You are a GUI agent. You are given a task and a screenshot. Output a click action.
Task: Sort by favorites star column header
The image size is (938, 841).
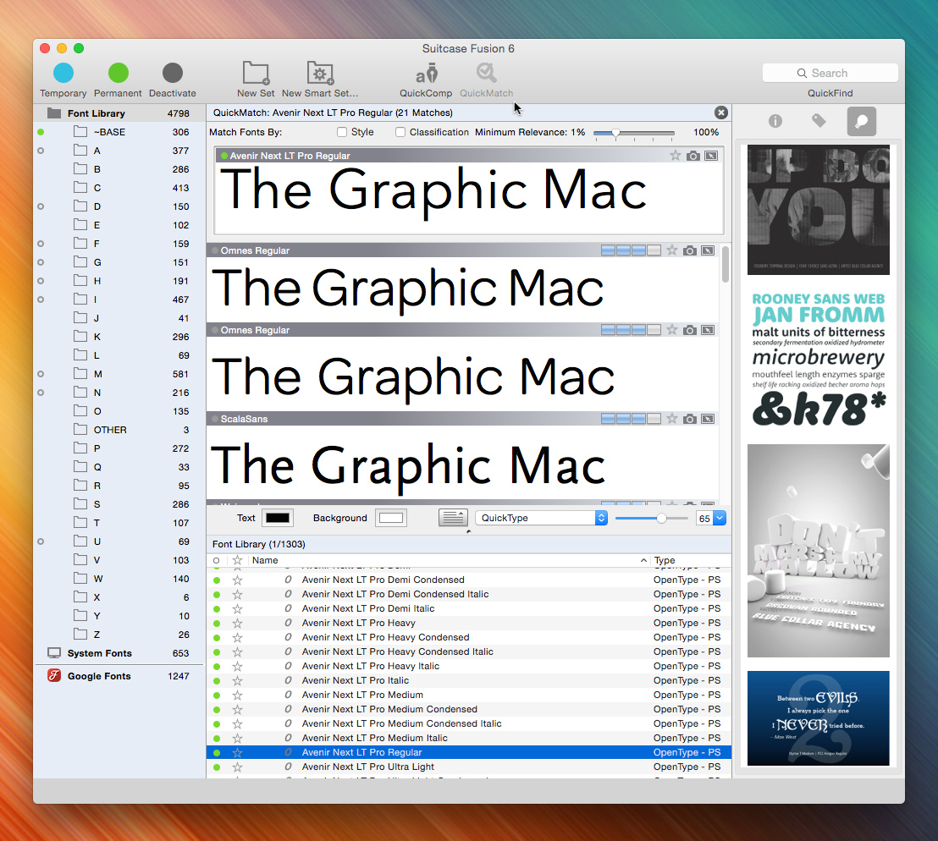pos(238,560)
